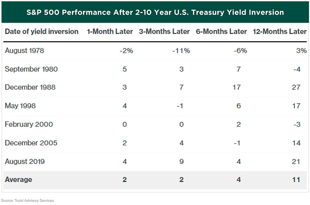Select the August 2019 row label
310x205 pixels.
pyautogui.click(x=25, y=161)
